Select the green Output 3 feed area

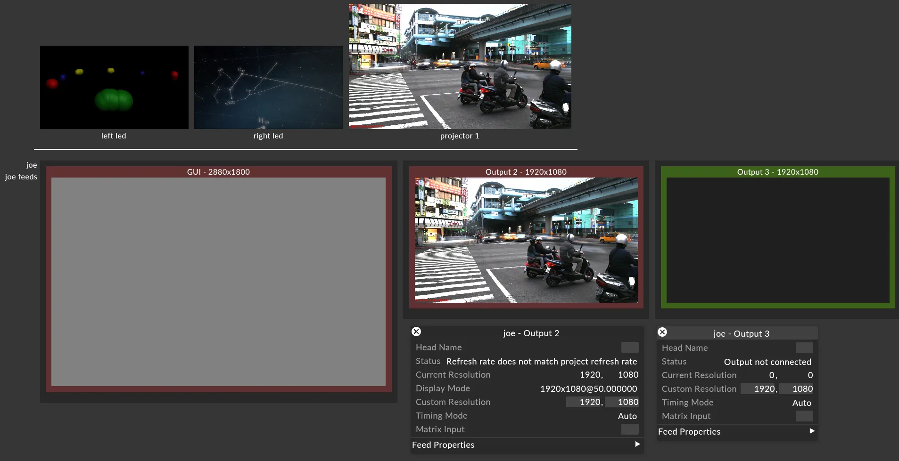tap(778, 240)
